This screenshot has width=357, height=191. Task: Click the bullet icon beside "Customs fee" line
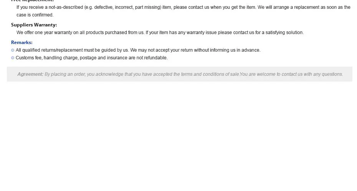click(13, 58)
